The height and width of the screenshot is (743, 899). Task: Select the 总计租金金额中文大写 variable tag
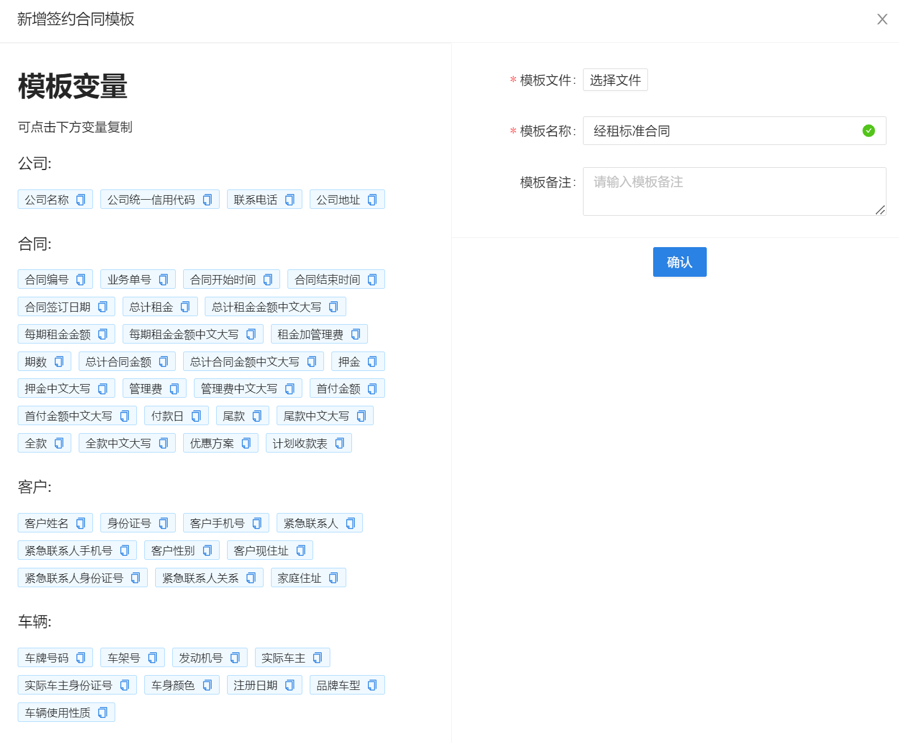pyautogui.click(x=266, y=307)
